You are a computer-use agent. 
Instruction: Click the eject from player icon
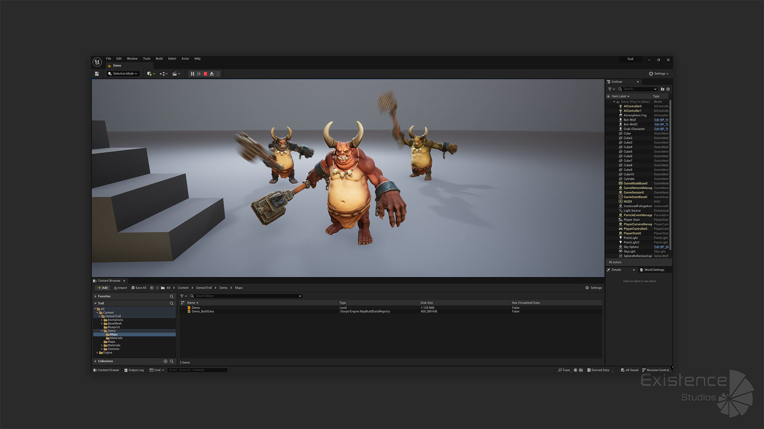(212, 74)
